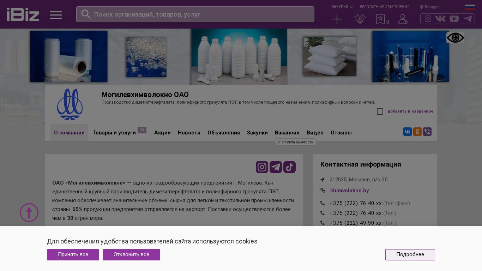Open company TikTok purple icon

[290, 167]
